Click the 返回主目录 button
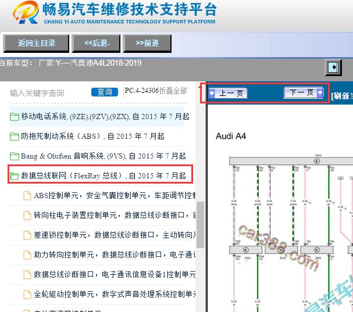This screenshot has width=353, height=312. coord(36,44)
